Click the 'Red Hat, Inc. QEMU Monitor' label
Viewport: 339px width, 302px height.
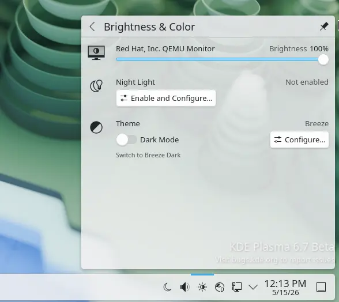[165, 49]
